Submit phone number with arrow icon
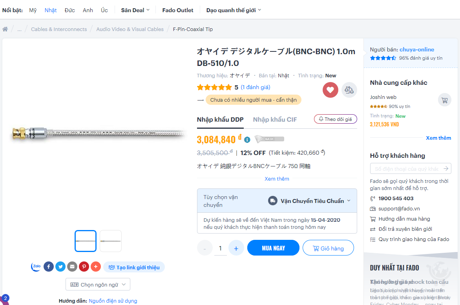460x305 pixels. coord(445,169)
